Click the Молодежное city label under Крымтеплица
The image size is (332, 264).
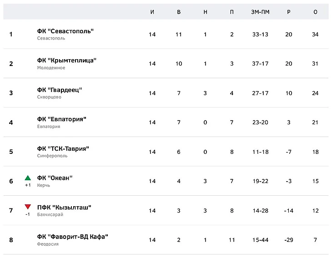point(51,68)
